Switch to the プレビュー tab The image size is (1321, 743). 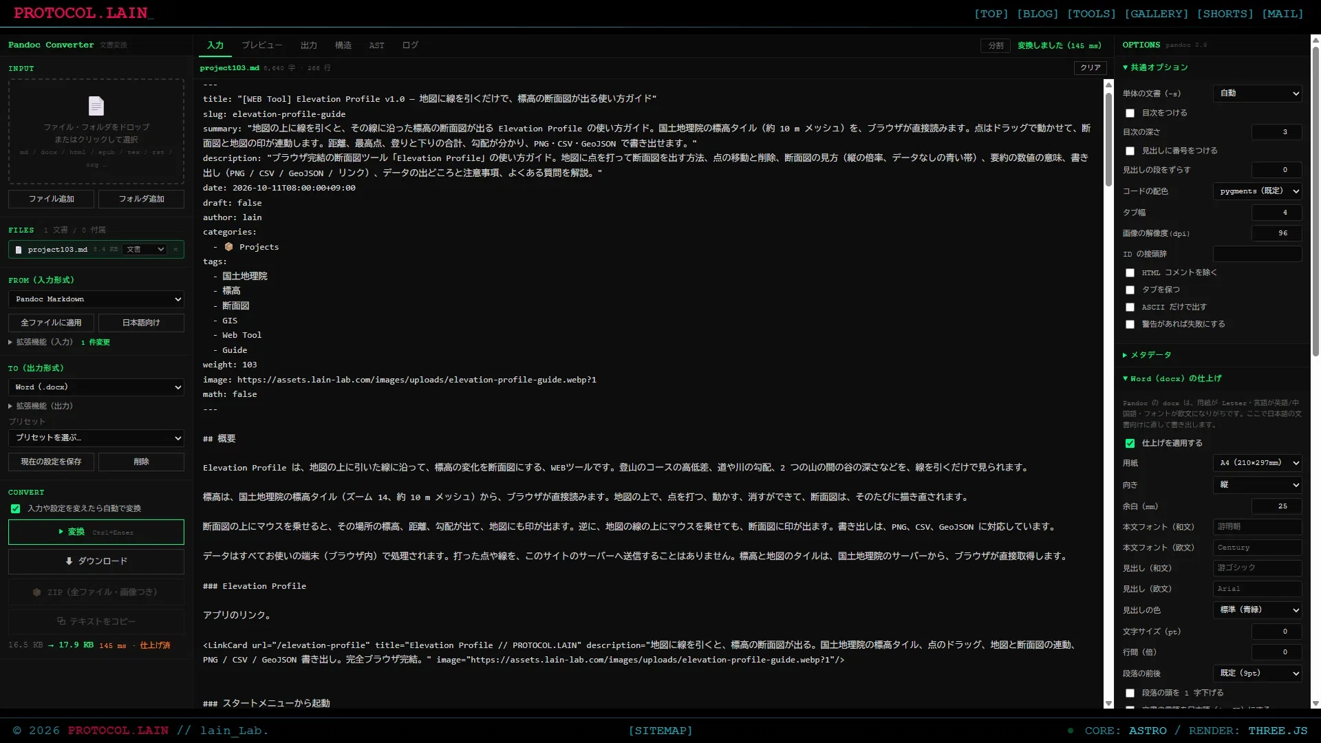click(x=261, y=45)
